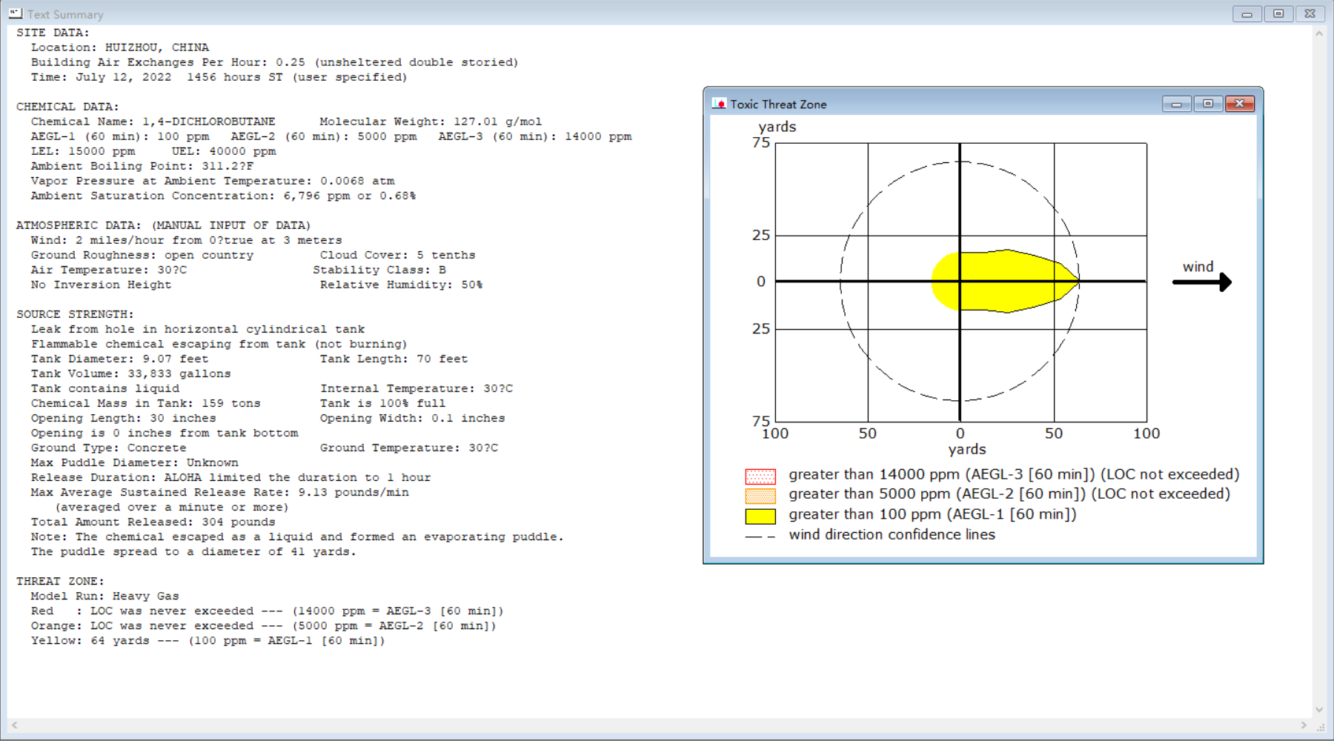Maximize the Toxic Threat Zone window

[1208, 104]
